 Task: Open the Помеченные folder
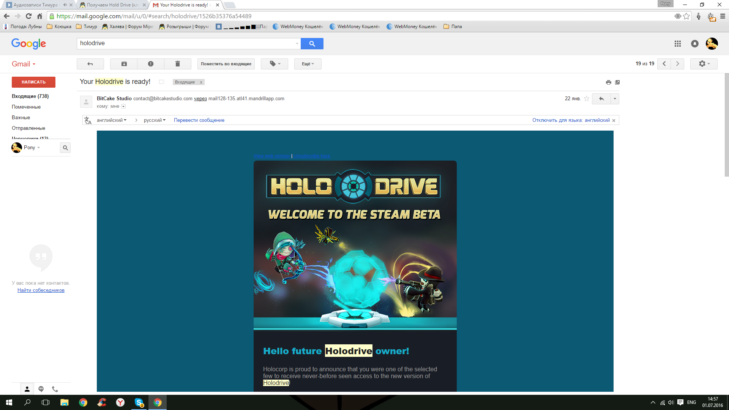26,107
